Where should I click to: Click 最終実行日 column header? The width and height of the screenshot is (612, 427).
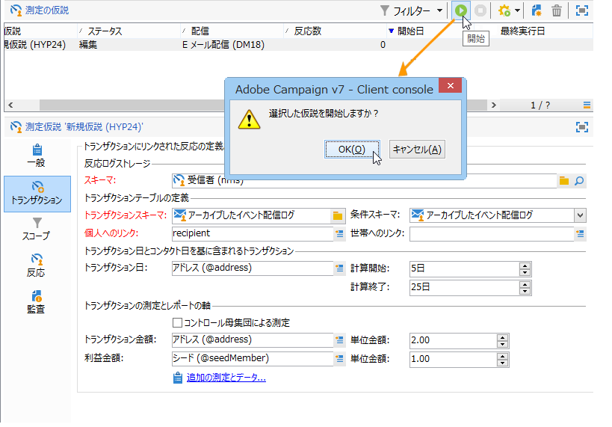(522, 31)
